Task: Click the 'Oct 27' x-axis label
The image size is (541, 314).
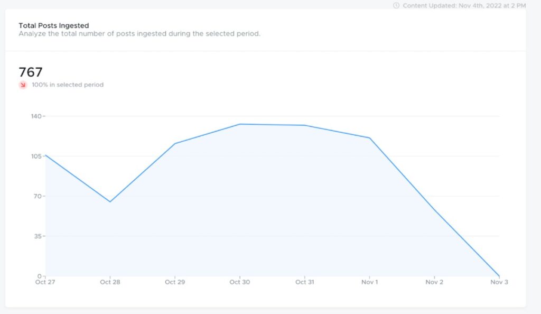Action: click(x=45, y=282)
